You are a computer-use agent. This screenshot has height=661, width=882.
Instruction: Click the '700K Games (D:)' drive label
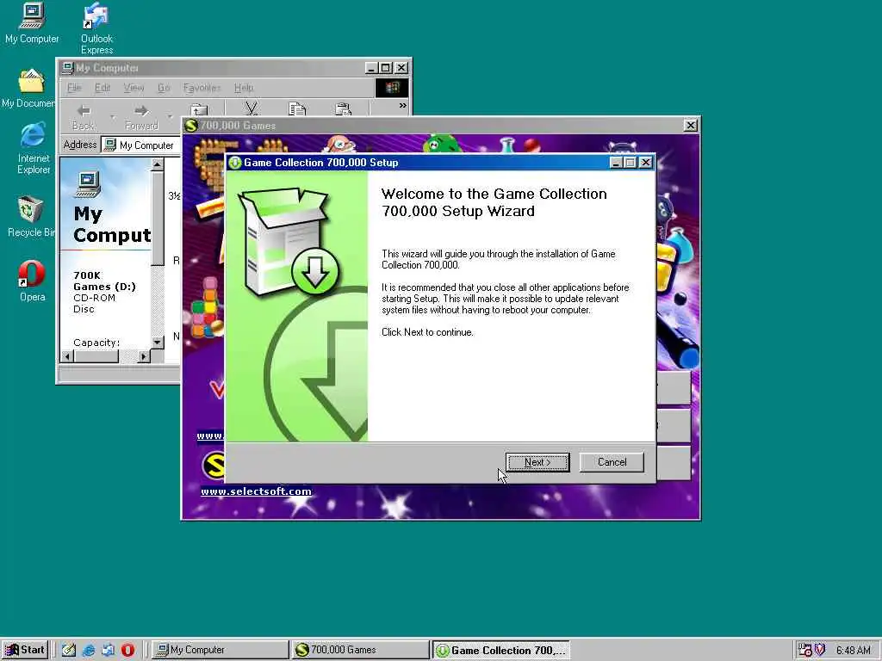coord(104,281)
